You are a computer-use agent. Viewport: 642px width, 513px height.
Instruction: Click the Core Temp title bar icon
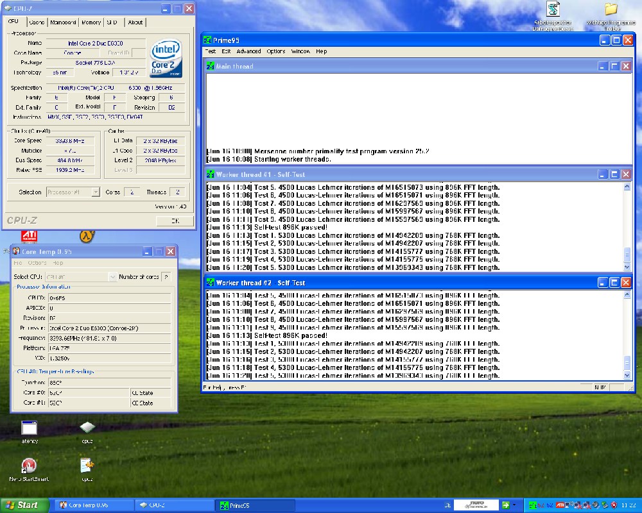coord(16,251)
